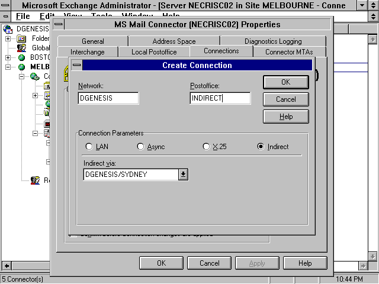Open the General tab
The image size is (379, 284).
coord(93,41)
